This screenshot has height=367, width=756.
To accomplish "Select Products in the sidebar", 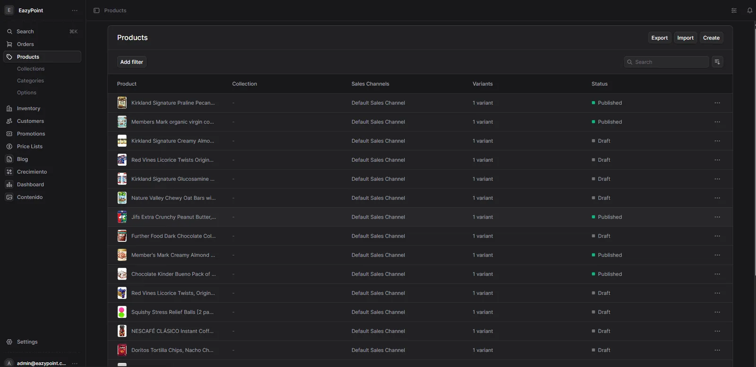I will (43, 57).
